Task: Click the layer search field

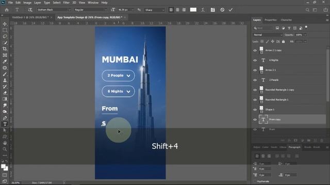Action: pos(263,28)
